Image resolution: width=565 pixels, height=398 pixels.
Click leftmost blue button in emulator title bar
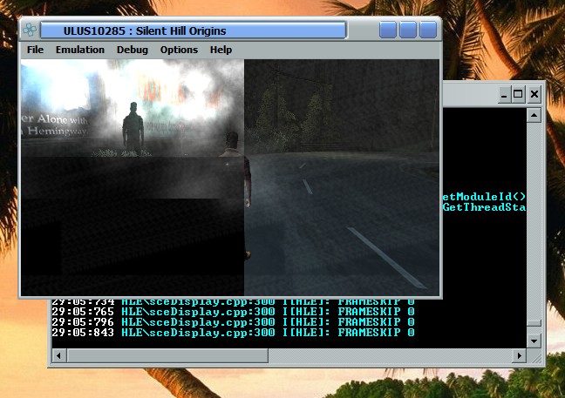pyautogui.click(x=388, y=30)
